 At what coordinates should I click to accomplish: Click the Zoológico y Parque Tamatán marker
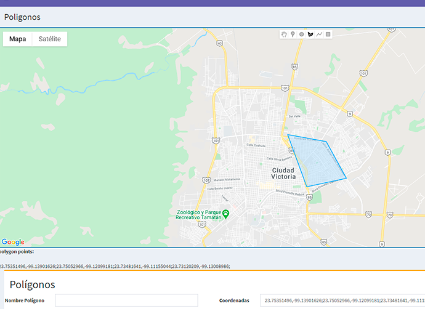click(226, 214)
